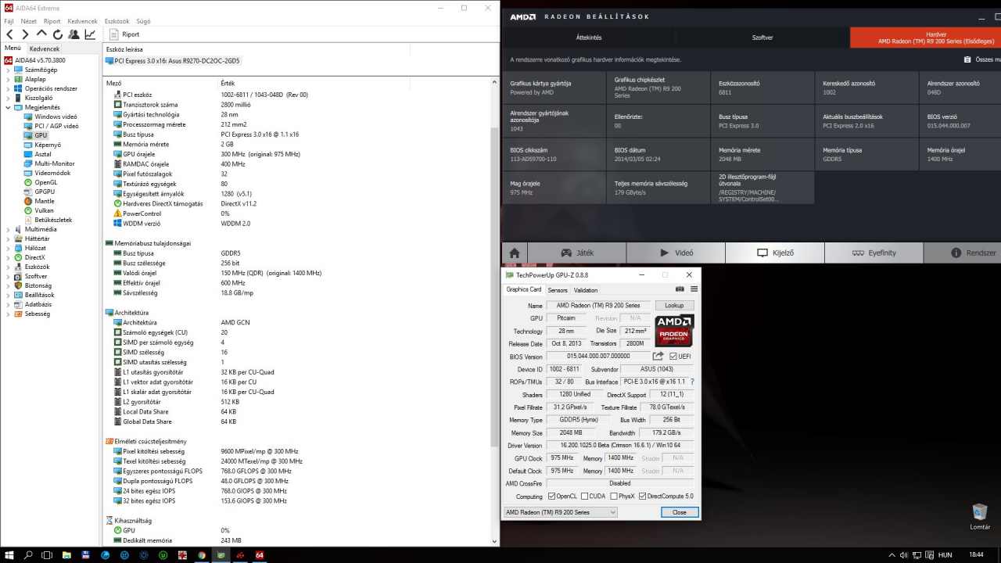Open the GPU-Z hamburger menu

pos(694,289)
